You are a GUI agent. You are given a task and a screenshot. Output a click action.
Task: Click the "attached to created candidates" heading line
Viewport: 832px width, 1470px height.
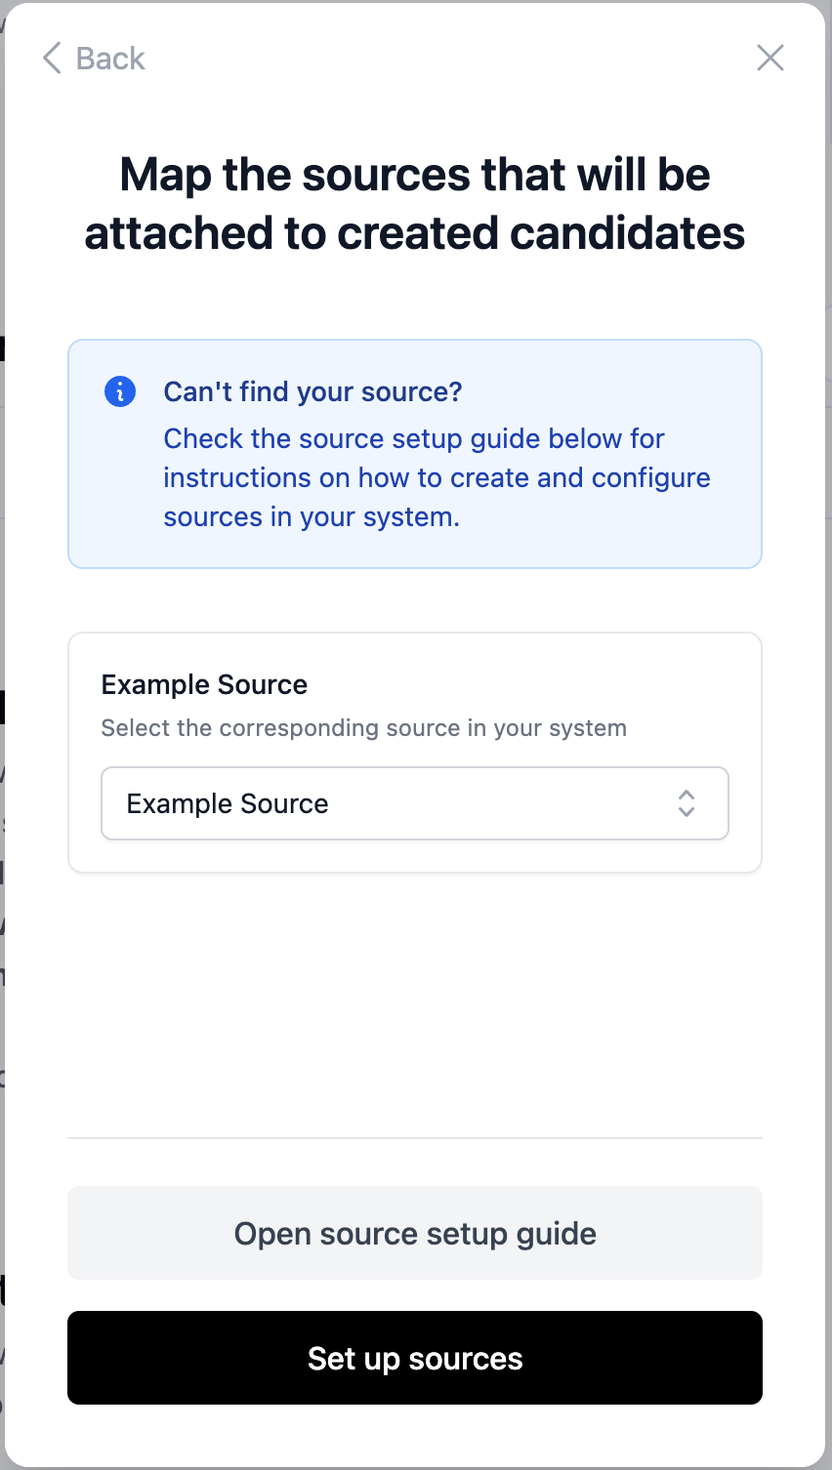pos(415,233)
